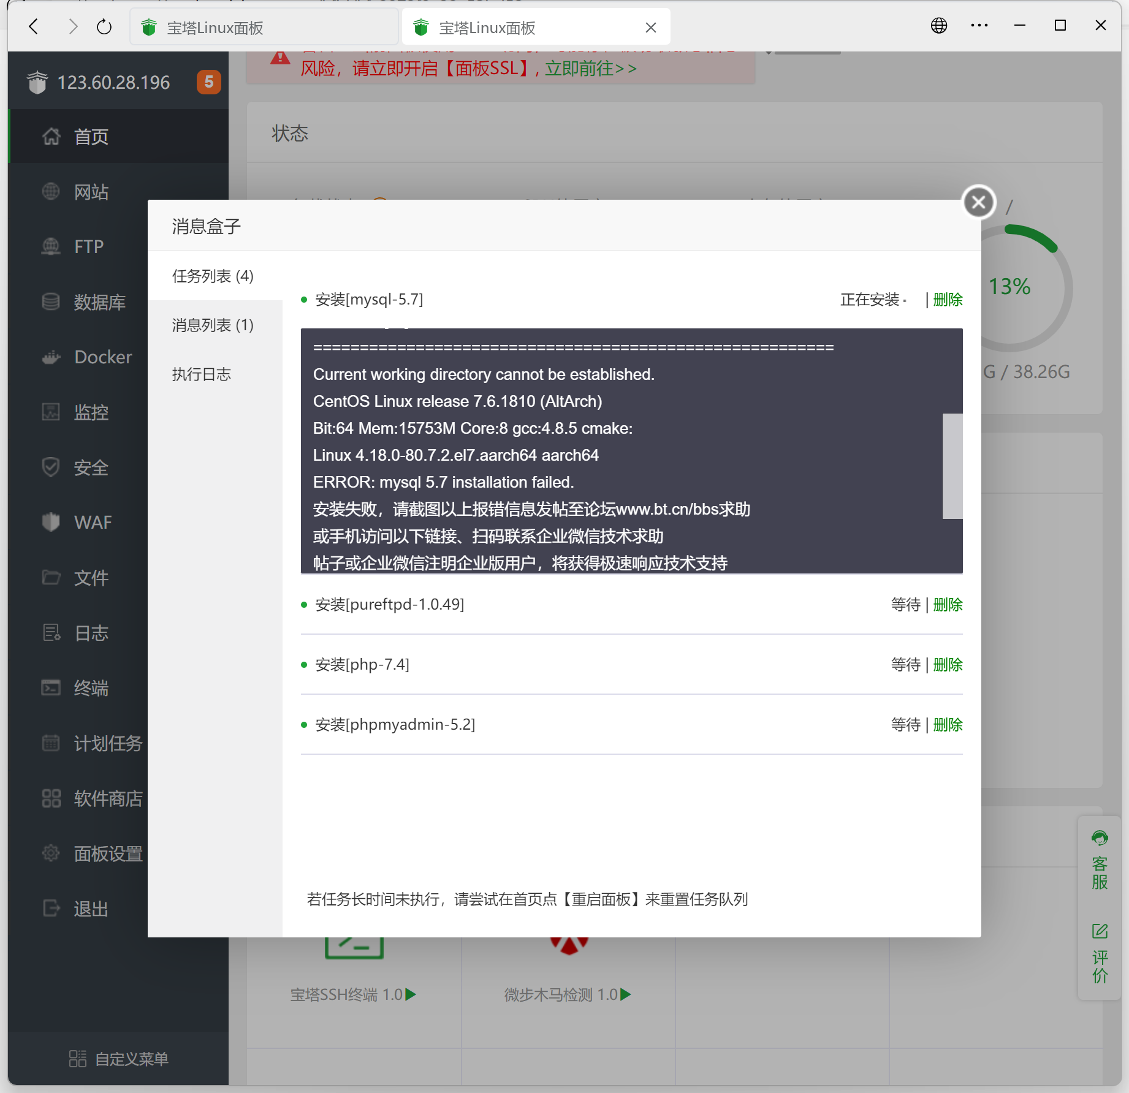Click the 自定义菜单 icon at sidebar bottom
The width and height of the screenshot is (1129, 1093).
coord(77,1059)
